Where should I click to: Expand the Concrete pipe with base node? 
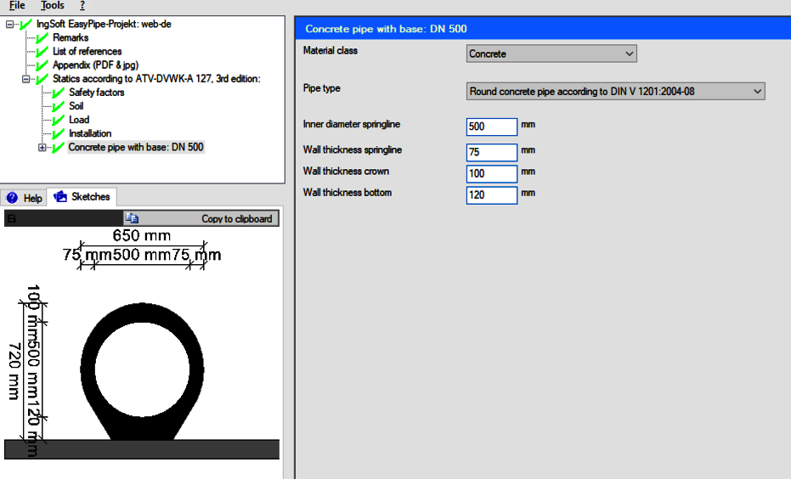[42, 148]
